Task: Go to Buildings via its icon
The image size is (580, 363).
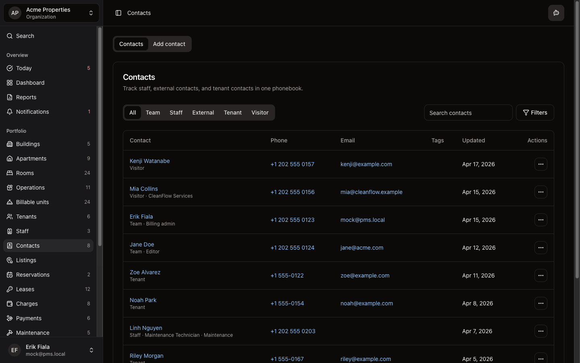Action: [x=10, y=144]
